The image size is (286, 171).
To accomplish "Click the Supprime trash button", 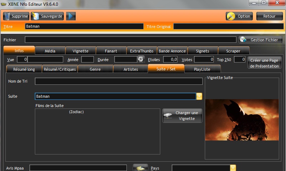I will click(x=16, y=16).
